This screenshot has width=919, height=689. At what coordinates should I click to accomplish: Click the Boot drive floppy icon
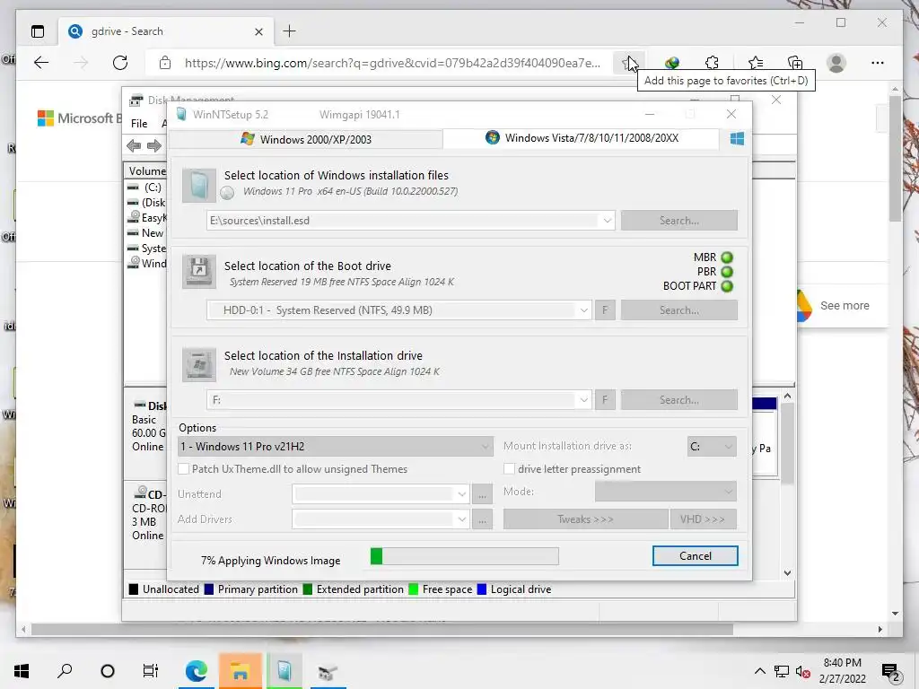click(x=198, y=271)
